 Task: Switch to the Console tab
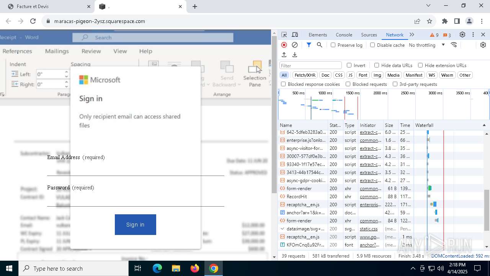coord(344,34)
